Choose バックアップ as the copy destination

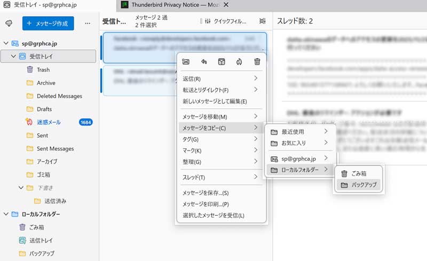coord(363,185)
